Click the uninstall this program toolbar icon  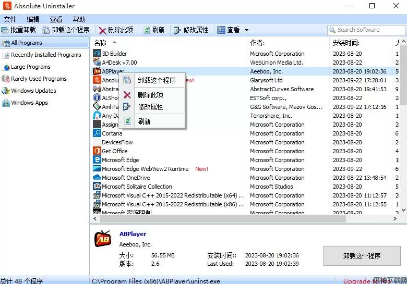point(46,30)
